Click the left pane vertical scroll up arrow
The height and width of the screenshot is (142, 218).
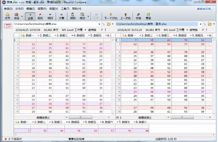click(x=113, y=40)
